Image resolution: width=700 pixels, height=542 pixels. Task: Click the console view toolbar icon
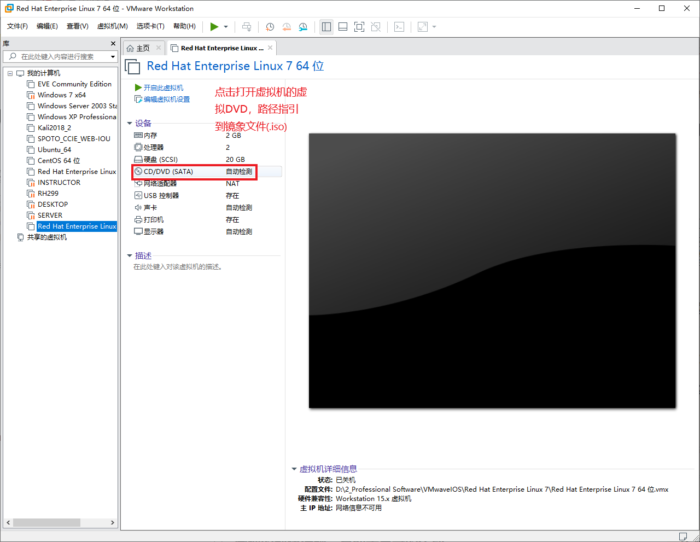(x=399, y=27)
